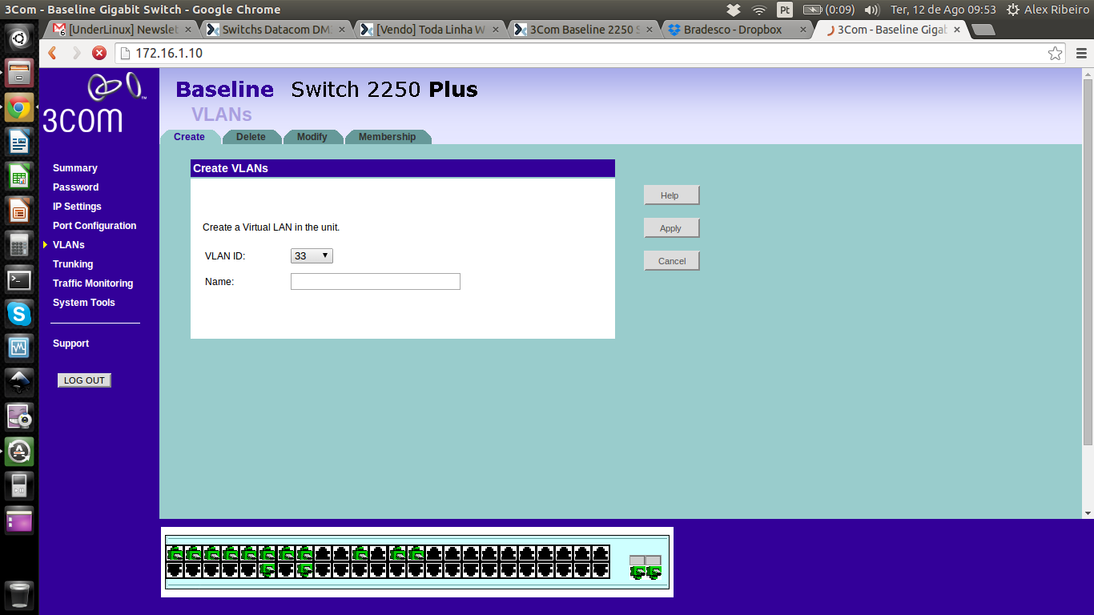Image resolution: width=1094 pixels, height=615 pixels.
Task: Click the LOG OUT button
Action: pos(84,380)
